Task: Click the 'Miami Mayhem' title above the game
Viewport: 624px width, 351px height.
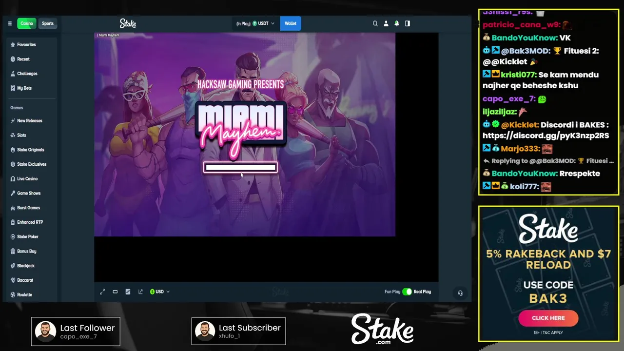Action: point(109,35)
